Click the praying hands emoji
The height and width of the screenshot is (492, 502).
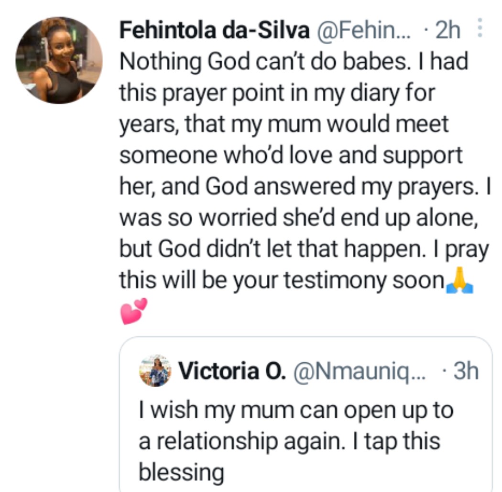(458, 281)
